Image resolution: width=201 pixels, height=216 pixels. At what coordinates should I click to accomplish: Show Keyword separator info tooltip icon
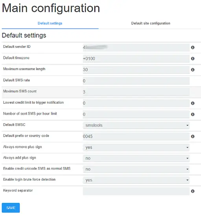[193, 191]
